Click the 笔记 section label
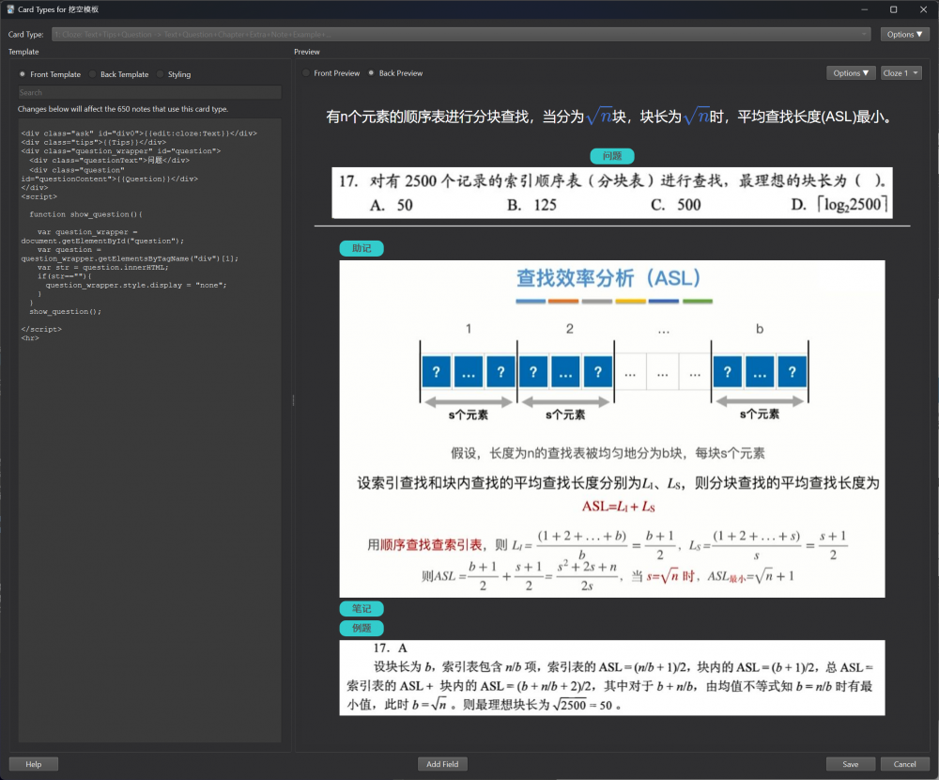Screen dimensions: 939x780 362,609
